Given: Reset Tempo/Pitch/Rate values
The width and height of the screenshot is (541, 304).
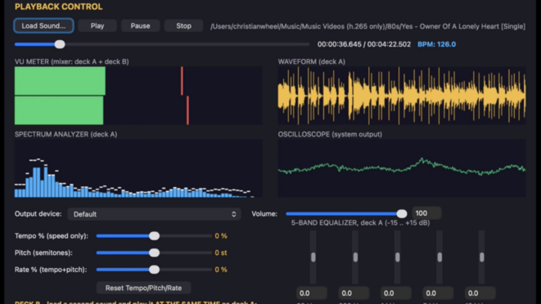Looking at the screenshot, I should (x=143, y=288).
